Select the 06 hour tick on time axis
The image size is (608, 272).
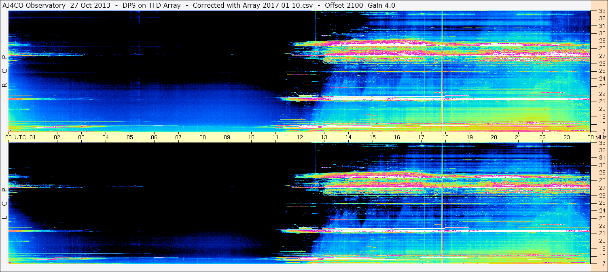pos(154,137)
